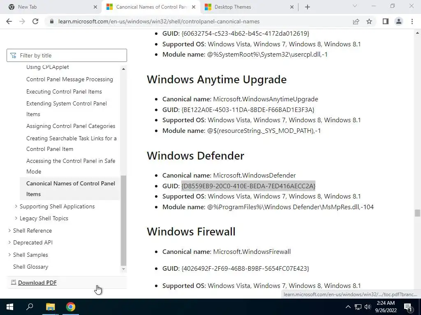Open Accessing Control Panel in Safe Mode
Viewport: 421px width, 315px height.
(x=71, y=166)
